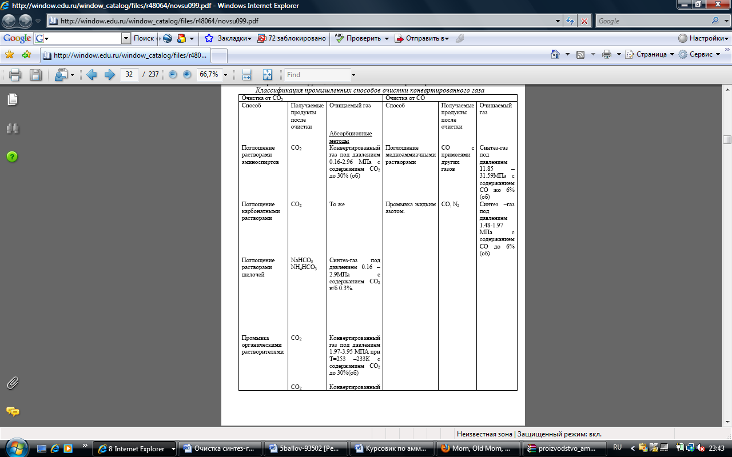The image size is (732, 457).
Task: Open Google toolbar search box dropdown
Action: 126,38
